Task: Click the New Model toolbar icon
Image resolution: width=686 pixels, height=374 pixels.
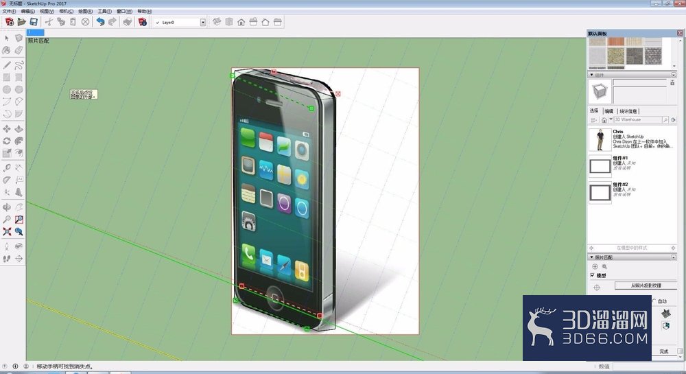Action: click(x=9, y=22)
